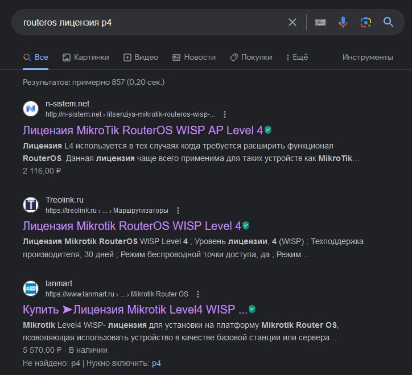This screenshot has height=375, width=412.
Task: Open the three-dot menu for lanmart result
Action: [198, 294]
